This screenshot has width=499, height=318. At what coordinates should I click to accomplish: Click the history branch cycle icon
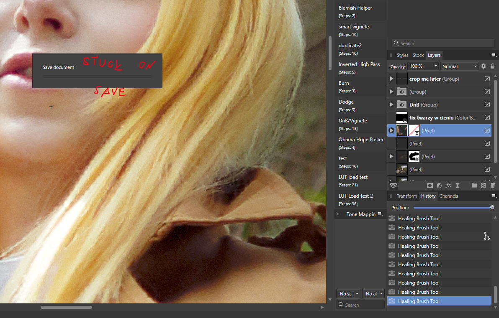point(487,236)
